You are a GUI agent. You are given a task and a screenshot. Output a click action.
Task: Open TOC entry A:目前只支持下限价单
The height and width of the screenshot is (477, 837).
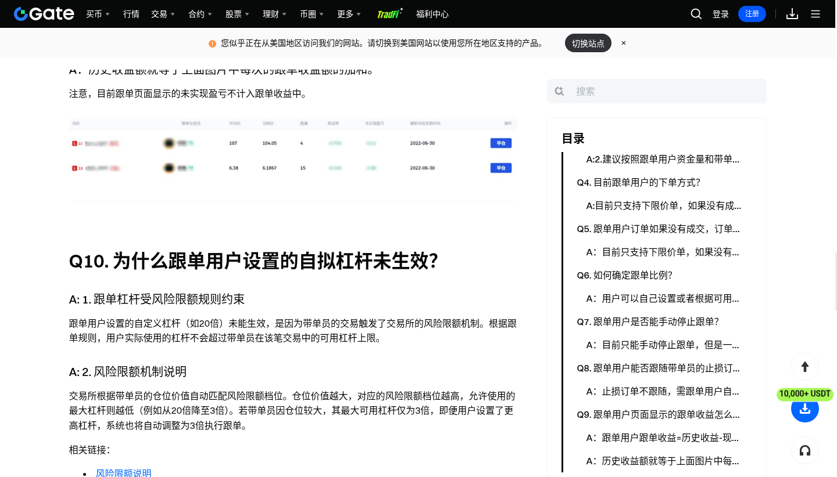point(664,205)
